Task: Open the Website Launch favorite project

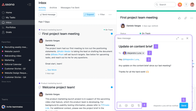Action: 12,51
